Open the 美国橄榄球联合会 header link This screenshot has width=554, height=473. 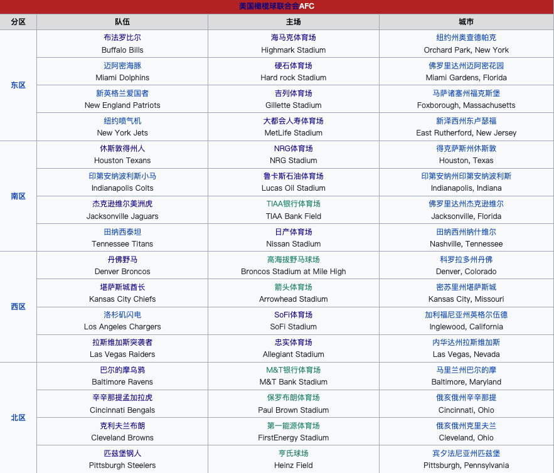pos(269,6)
